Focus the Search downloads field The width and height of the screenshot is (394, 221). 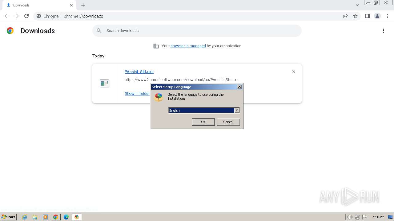pos(197,30)
